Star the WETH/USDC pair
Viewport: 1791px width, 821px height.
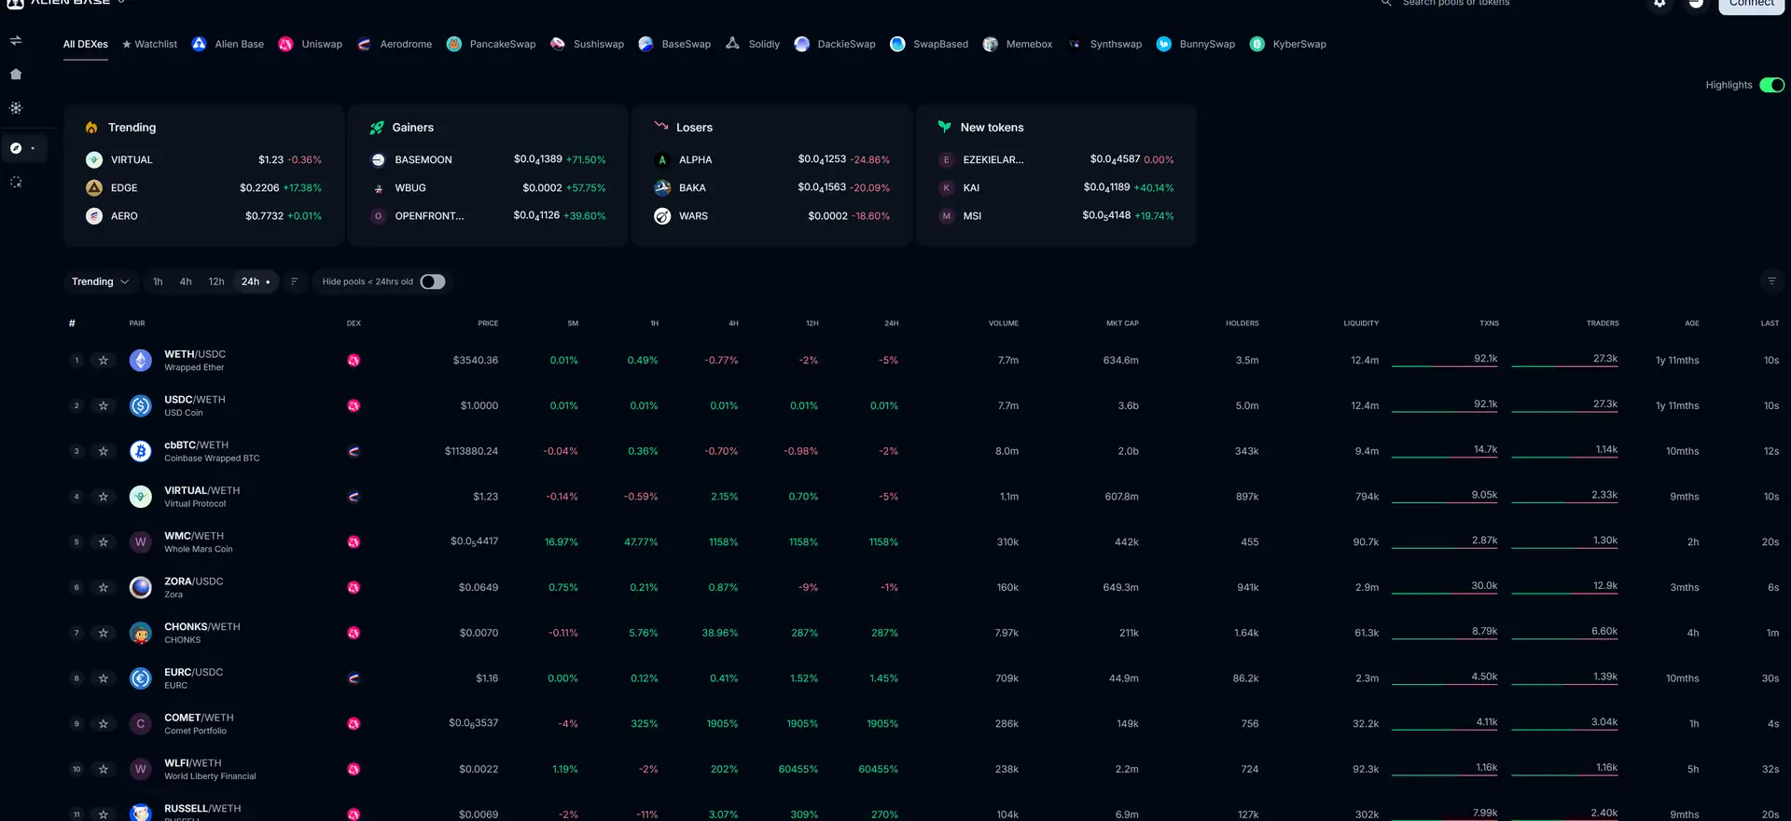pos(104,361)
